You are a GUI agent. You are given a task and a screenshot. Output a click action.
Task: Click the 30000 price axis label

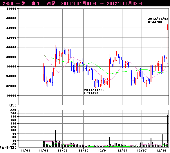coord(11,96)
